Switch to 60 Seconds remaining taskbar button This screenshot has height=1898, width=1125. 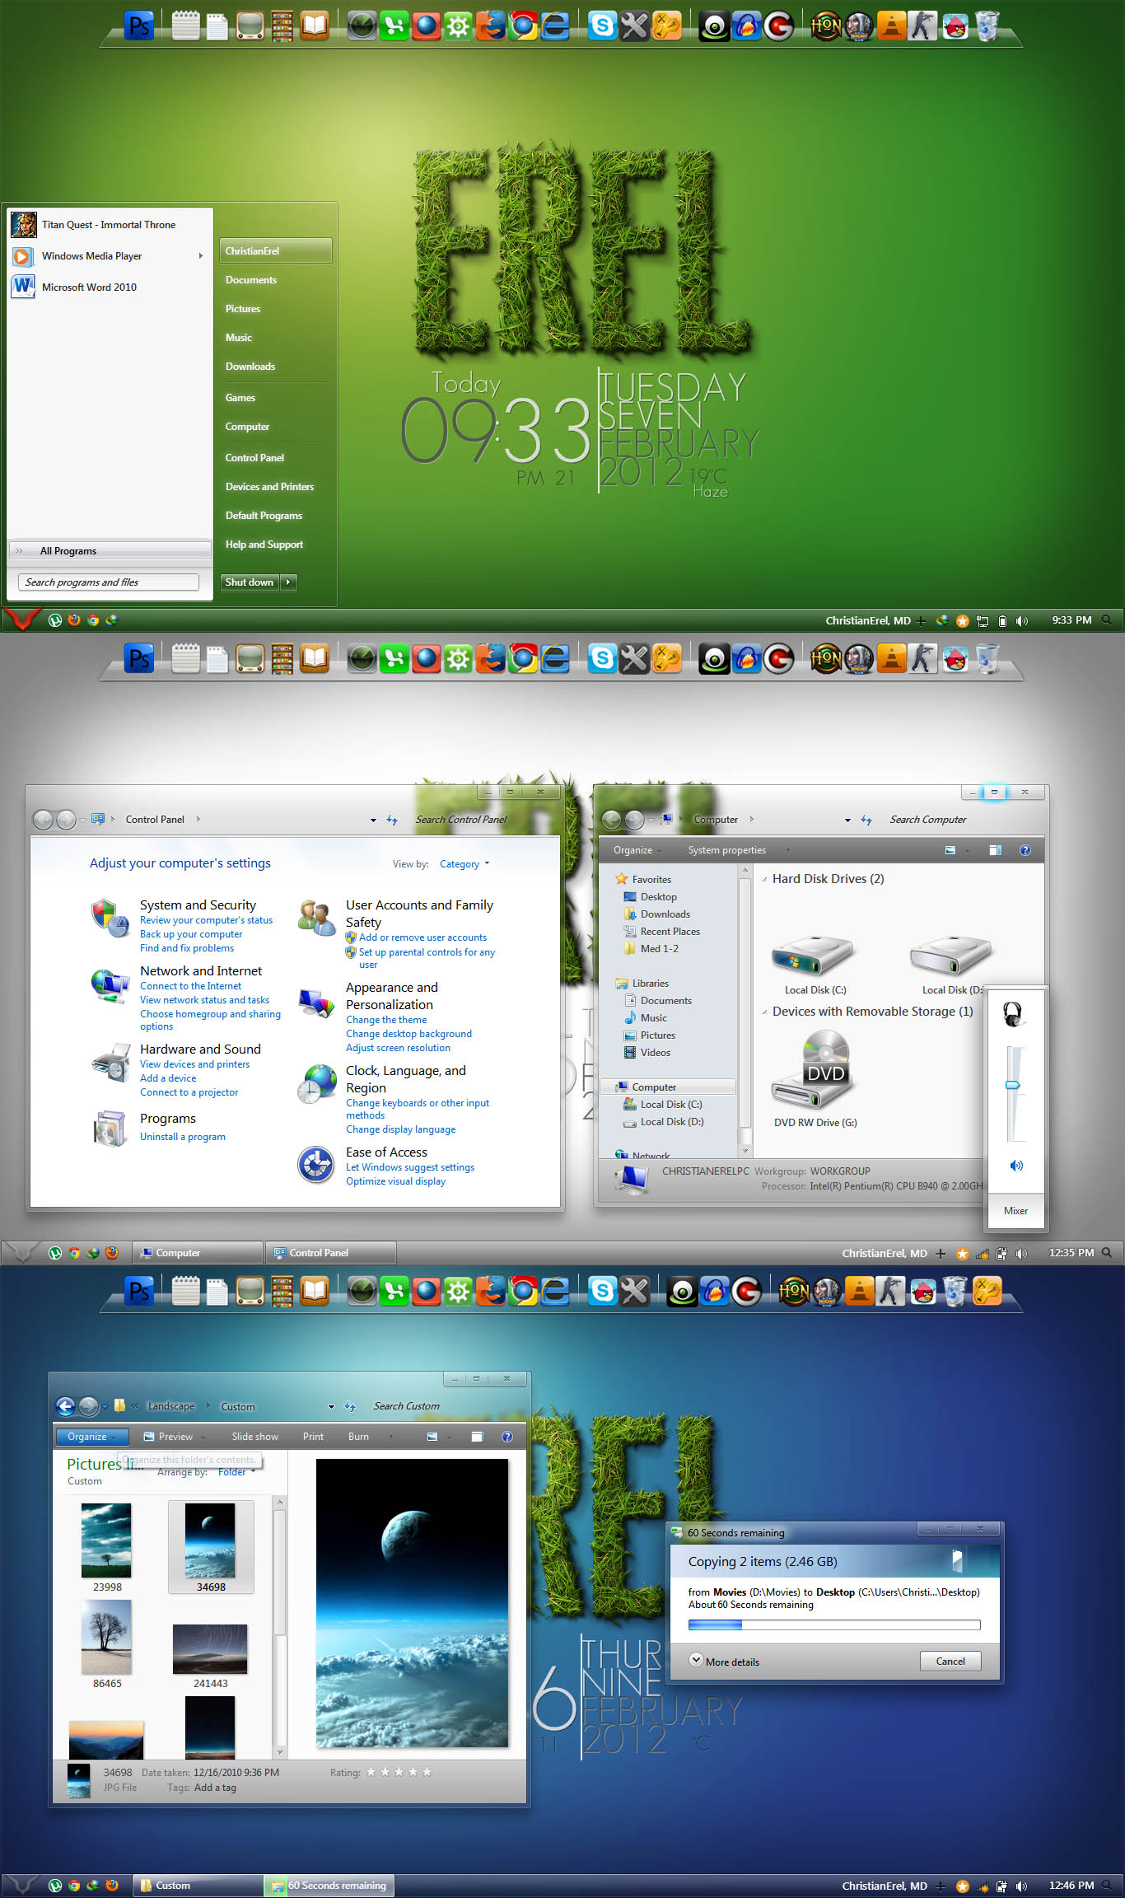pos(329,1886)
